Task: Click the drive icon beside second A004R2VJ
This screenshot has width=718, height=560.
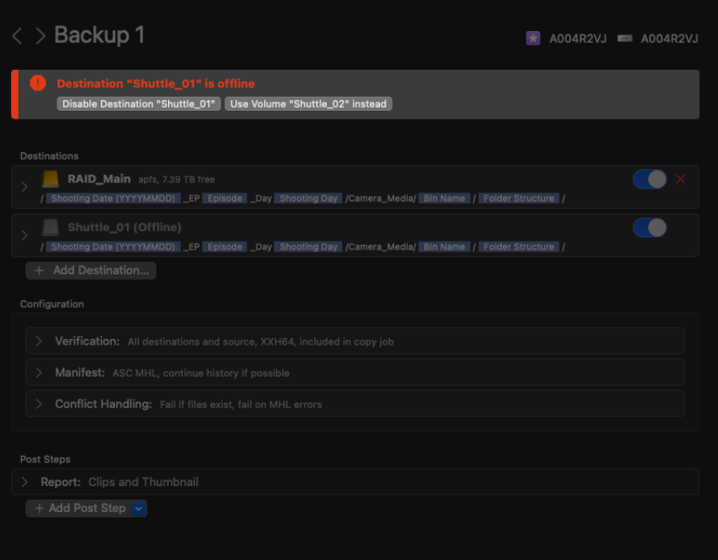Action: (x=625, y=38)
